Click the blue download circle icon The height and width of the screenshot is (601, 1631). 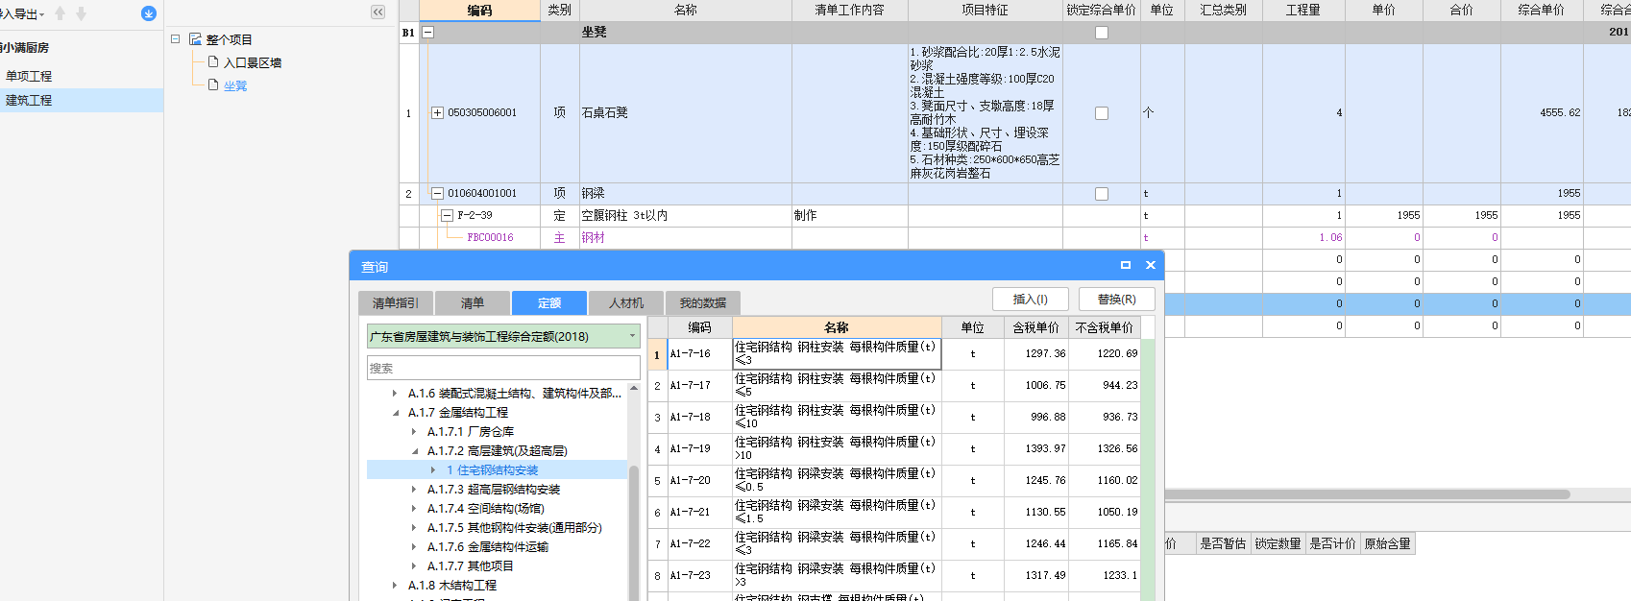click(148, 13)
